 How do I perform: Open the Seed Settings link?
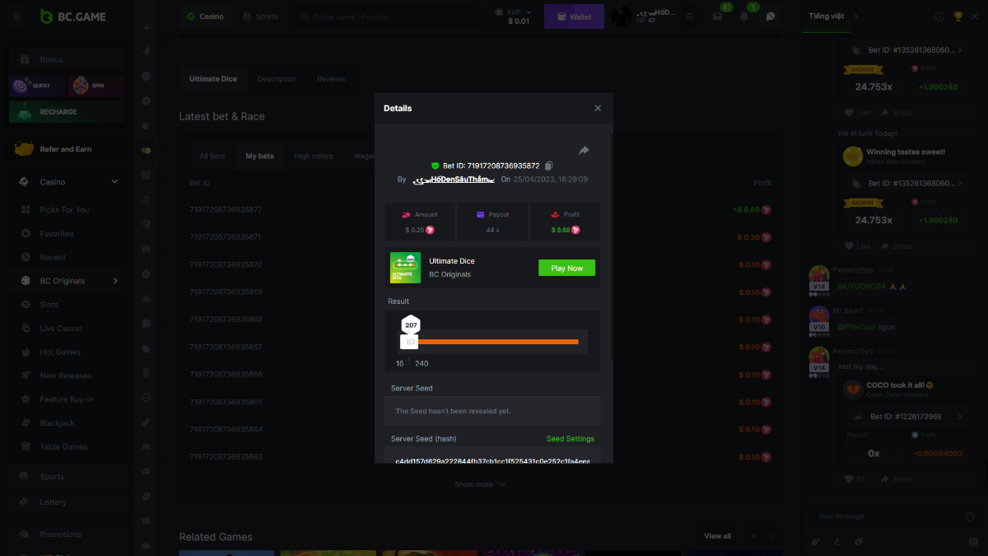570,439
